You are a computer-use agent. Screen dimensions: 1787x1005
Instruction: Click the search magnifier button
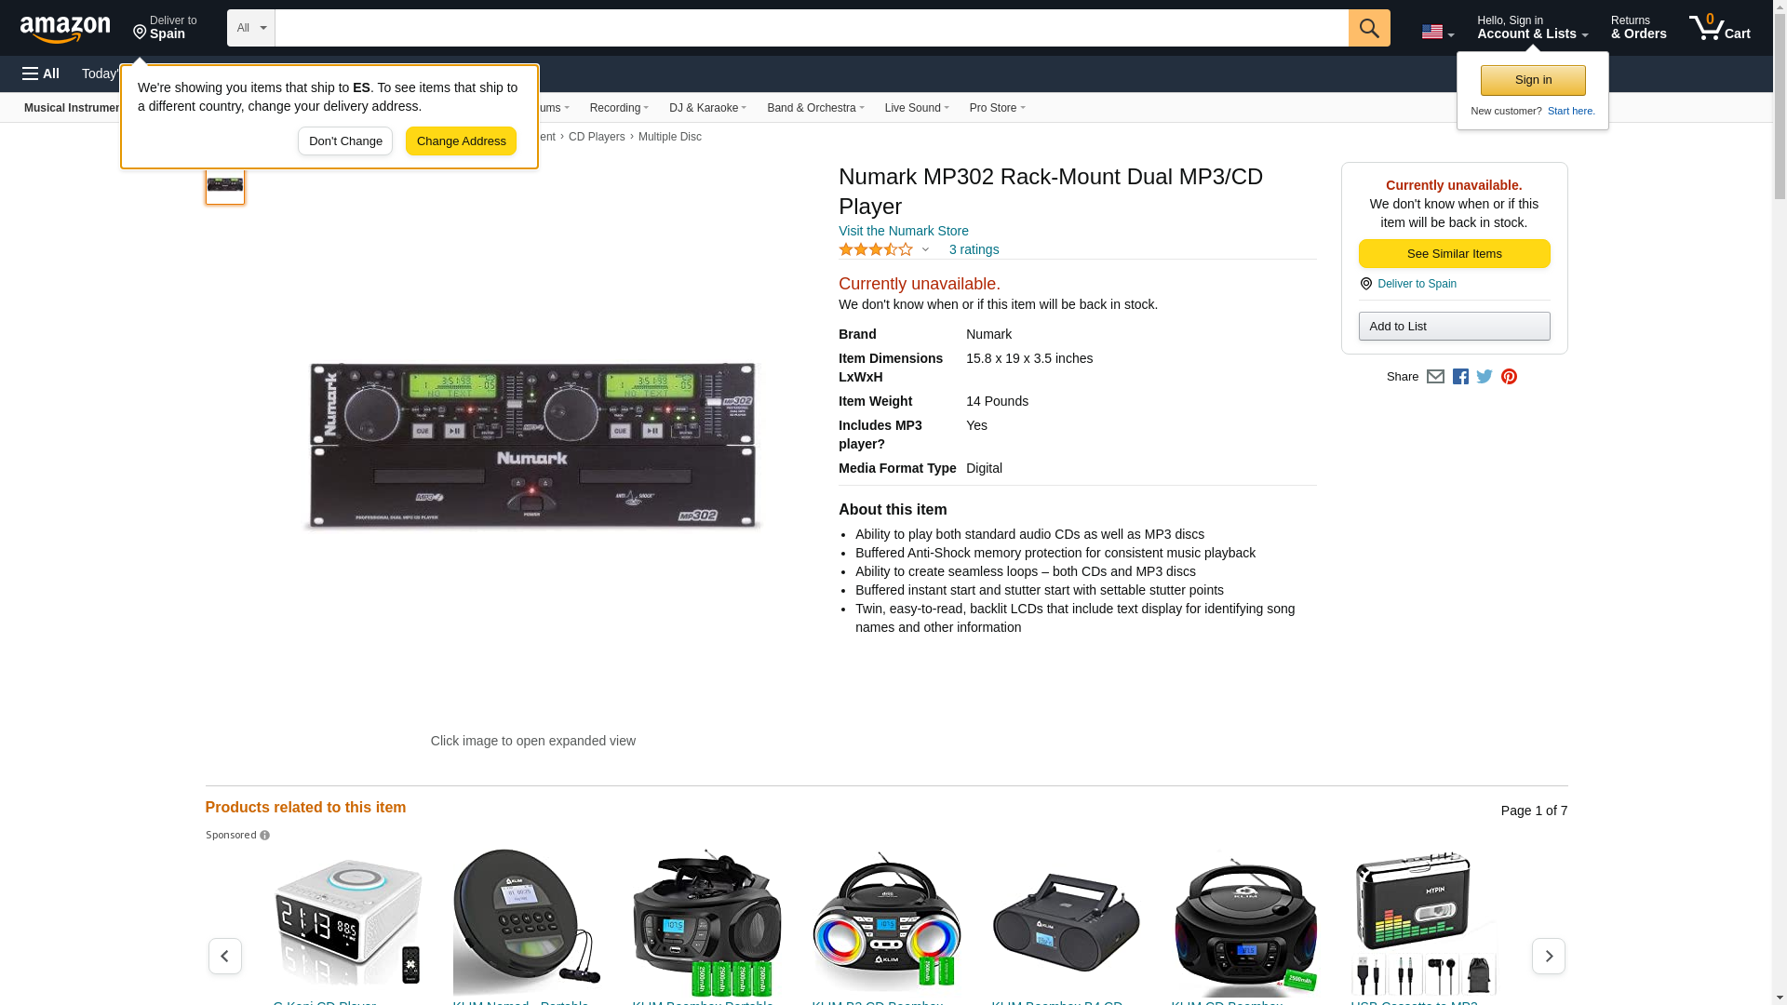click(1368, 28)
